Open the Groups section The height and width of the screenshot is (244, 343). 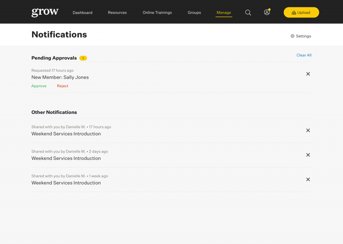tap(194, 12)
